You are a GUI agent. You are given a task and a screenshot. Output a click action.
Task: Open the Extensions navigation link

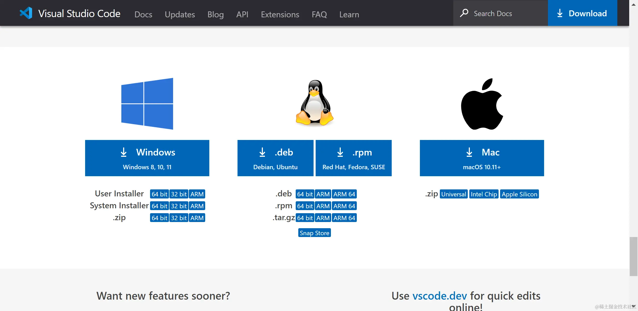pyautogui.click(x=280, y=14)
